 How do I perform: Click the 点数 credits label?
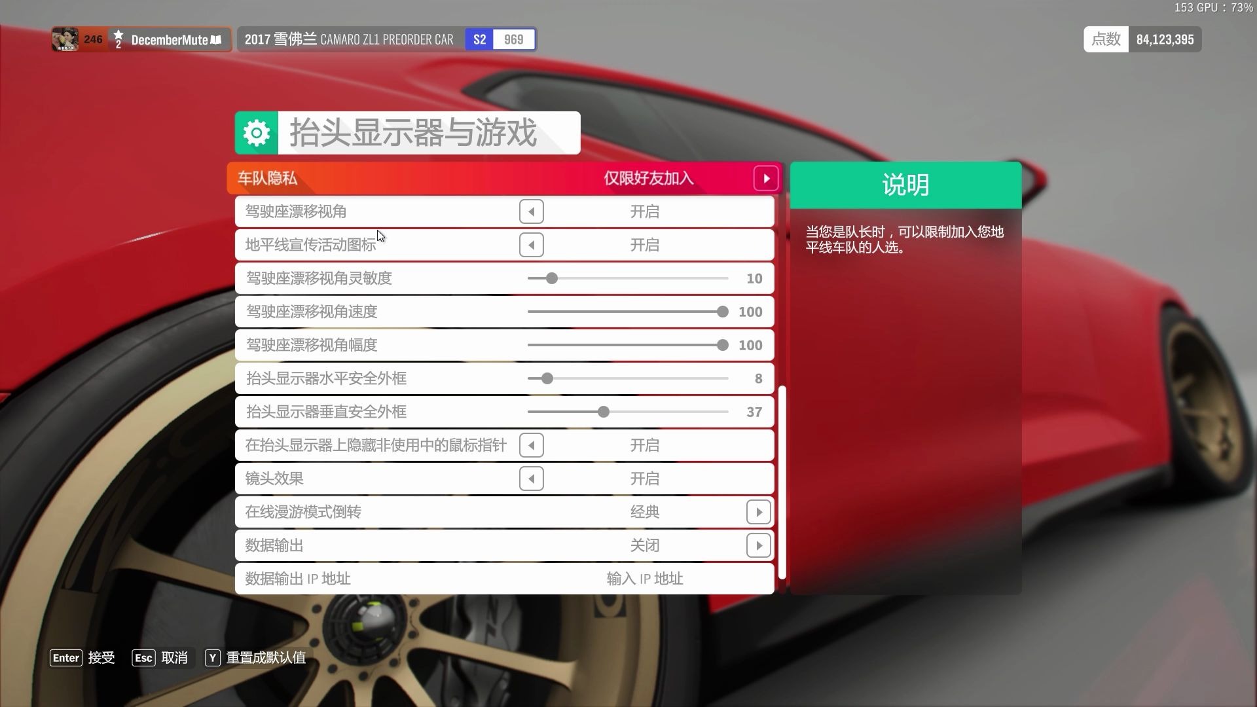click(x=1106, y=39)
